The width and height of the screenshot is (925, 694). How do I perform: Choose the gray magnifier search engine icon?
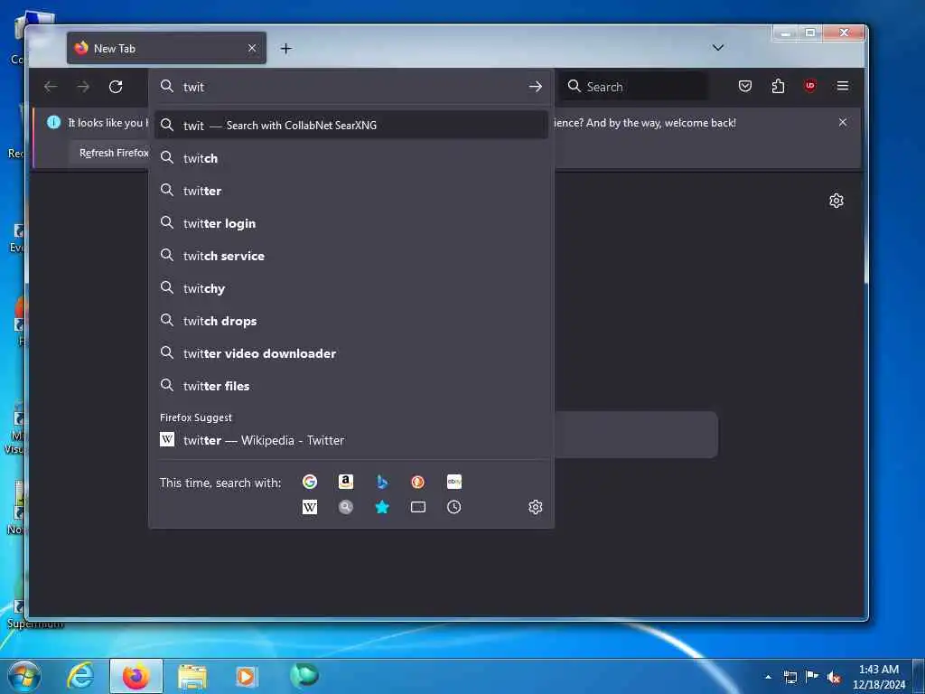point(346,507)
